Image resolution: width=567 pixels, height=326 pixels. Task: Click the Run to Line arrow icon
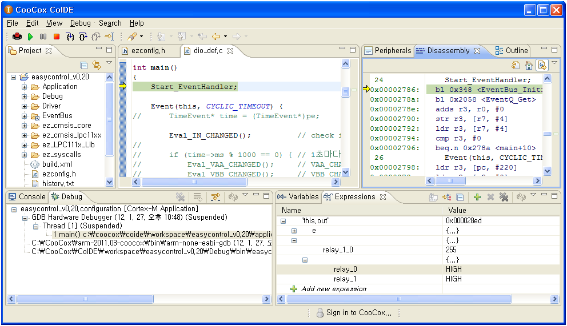click(109, 37)
